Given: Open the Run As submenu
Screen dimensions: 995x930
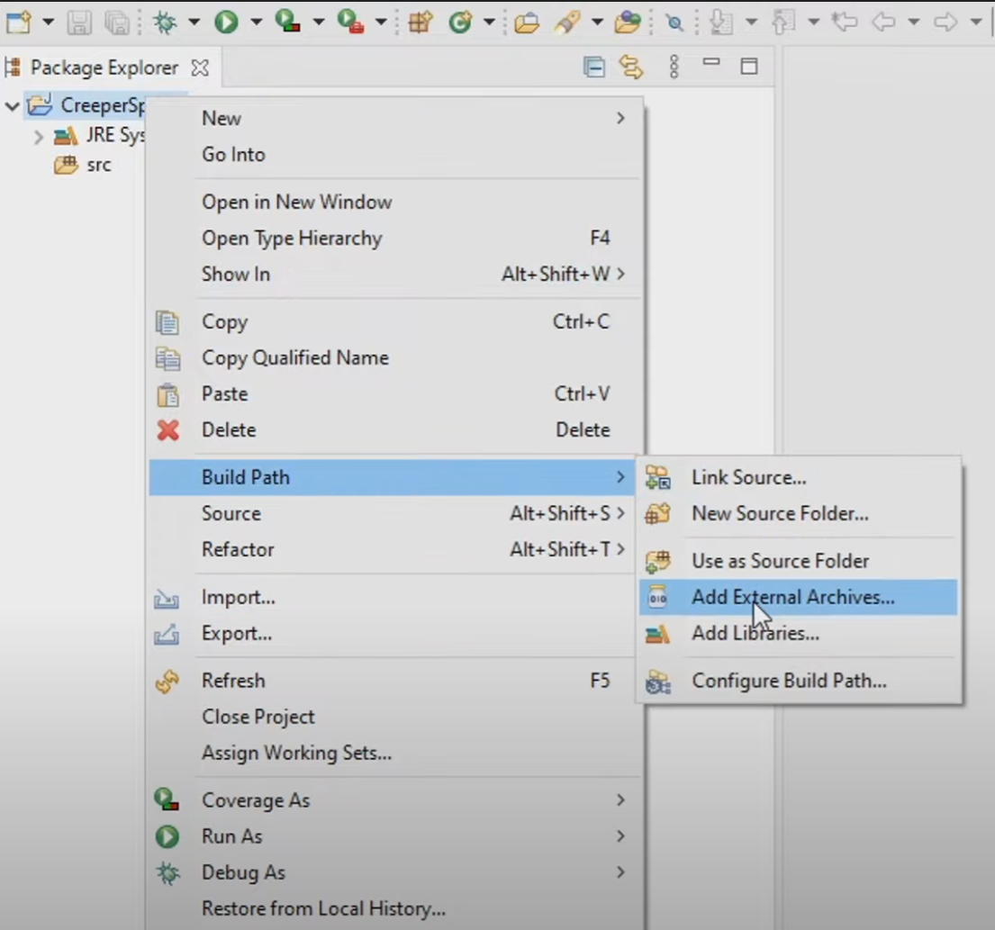Looking at the screenshot, I should (394, 836).
